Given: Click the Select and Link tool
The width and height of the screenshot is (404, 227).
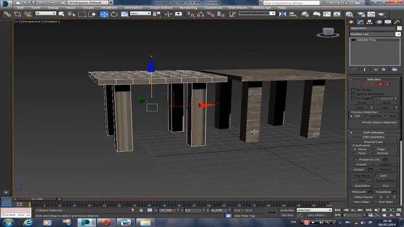Looking at the screenshot, I should 7,14.
